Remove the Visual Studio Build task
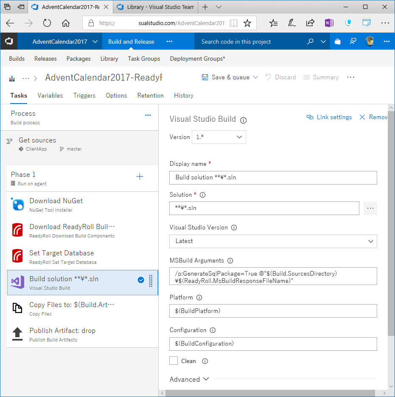The height and width of the screenshot is (397, 395). 373,117
